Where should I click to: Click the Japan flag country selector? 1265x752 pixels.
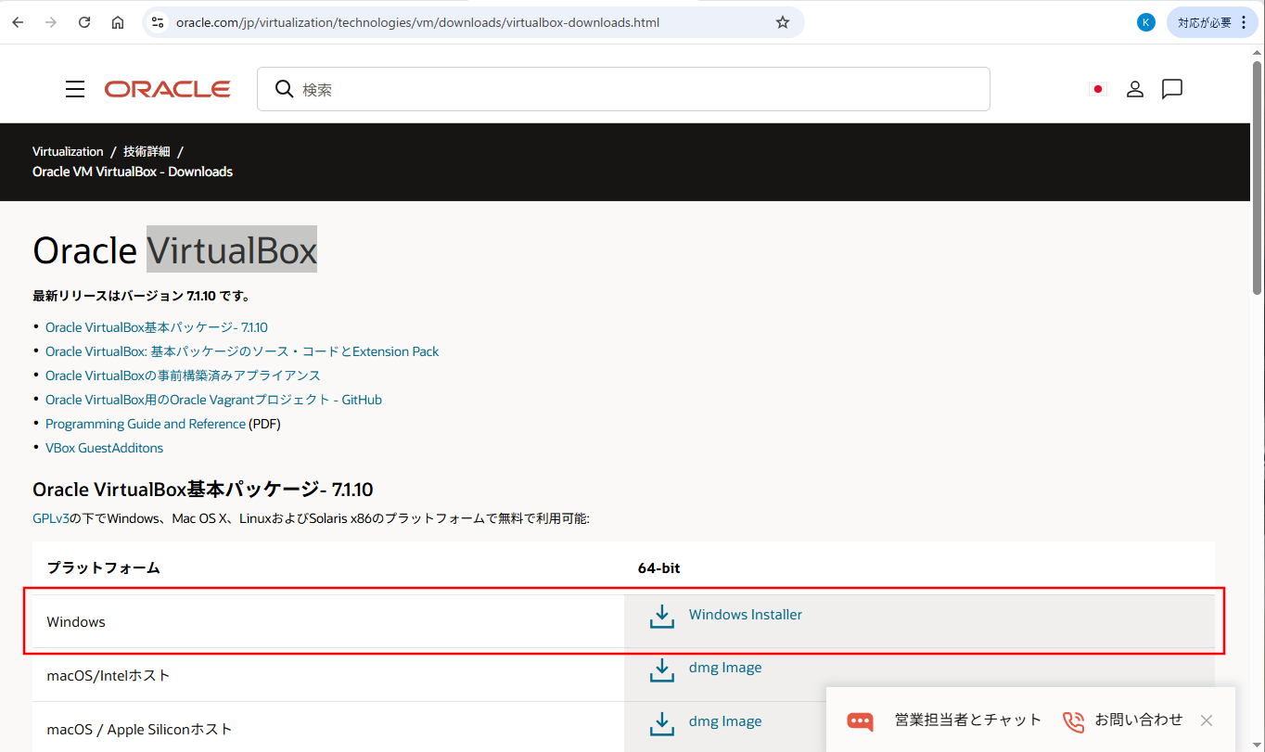tap(1098, 89)
